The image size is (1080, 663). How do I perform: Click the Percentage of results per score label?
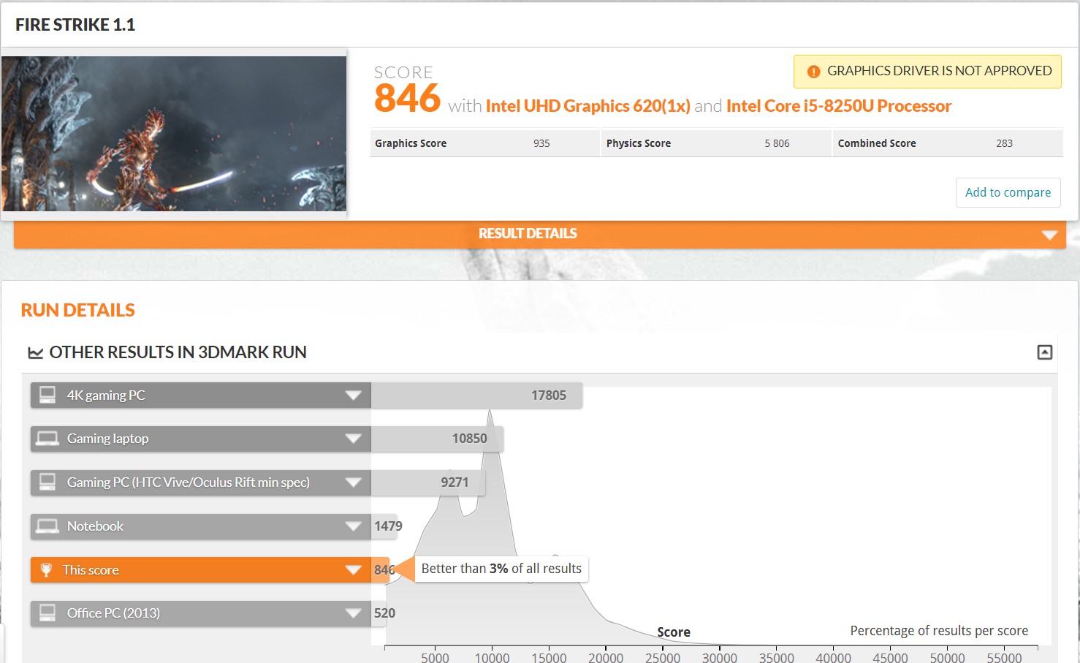click(x=939, y=631)
